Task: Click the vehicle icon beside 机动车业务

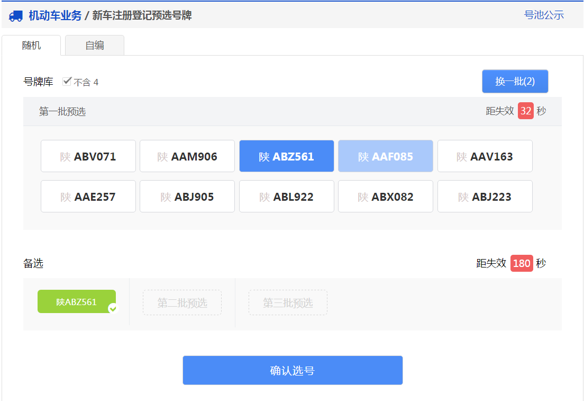Action: click(x=15, y=15)
